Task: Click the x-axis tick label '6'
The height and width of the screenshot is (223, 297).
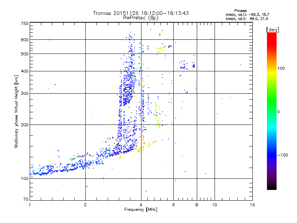Action: pyautogui.click(x=173, y=205)
